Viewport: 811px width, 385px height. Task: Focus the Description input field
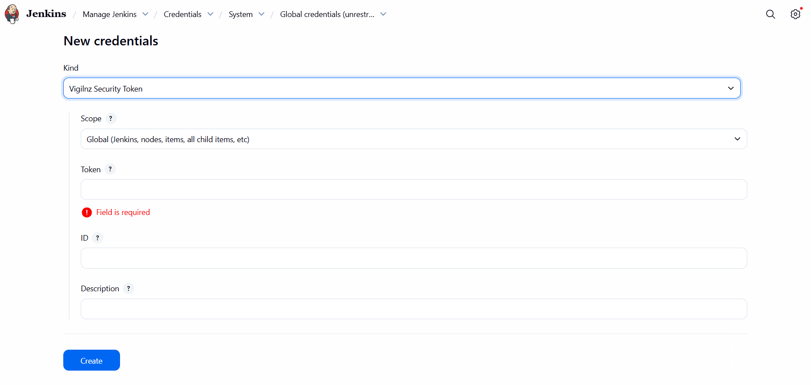click(x=414, y=309)
